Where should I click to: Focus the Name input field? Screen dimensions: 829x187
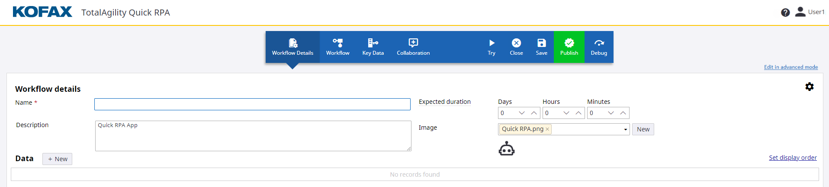click(x=252, y=104)
